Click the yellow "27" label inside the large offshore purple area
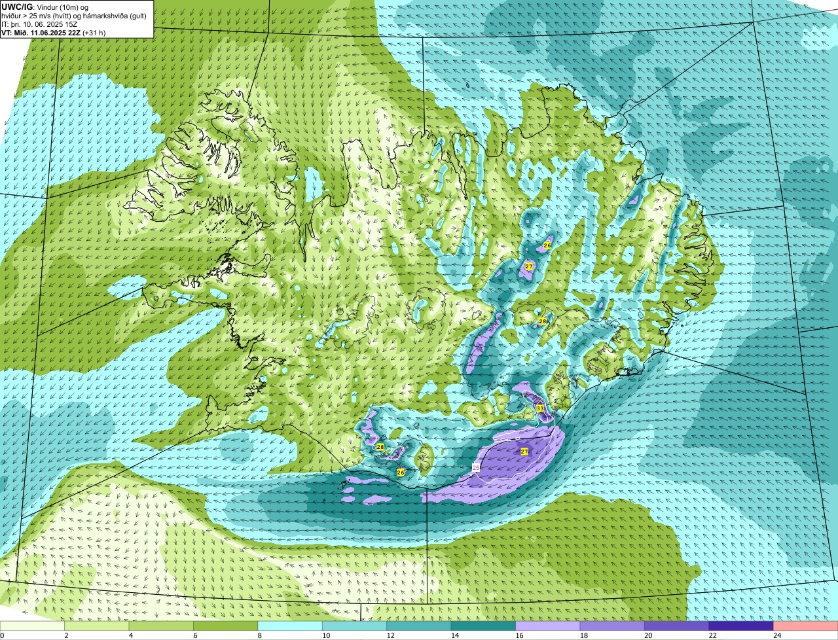 pyautogui.click(x=524, y=452)
